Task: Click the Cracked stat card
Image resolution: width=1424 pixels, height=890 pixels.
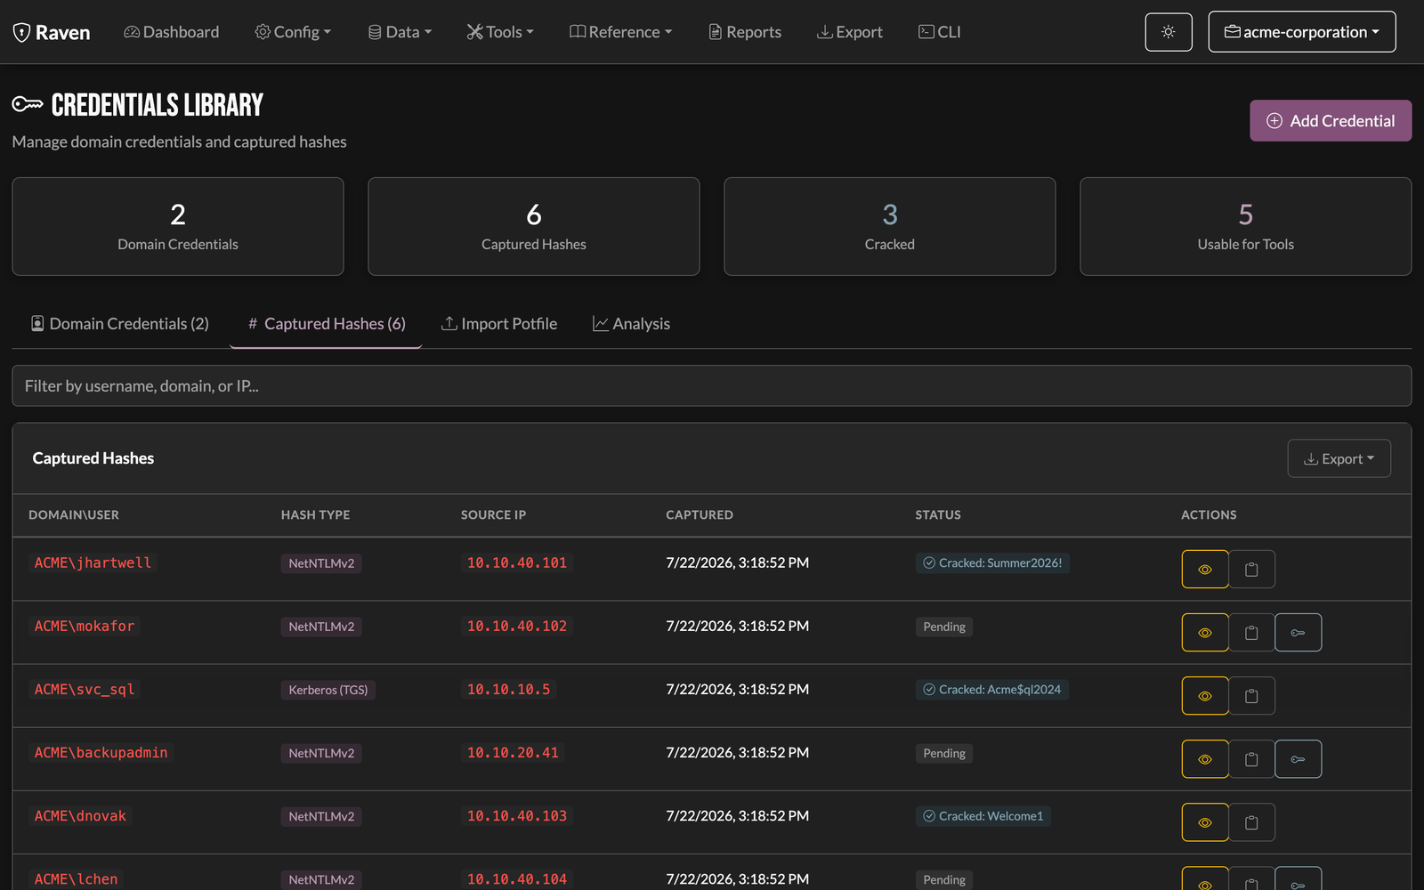Action: tap(890, 226)
